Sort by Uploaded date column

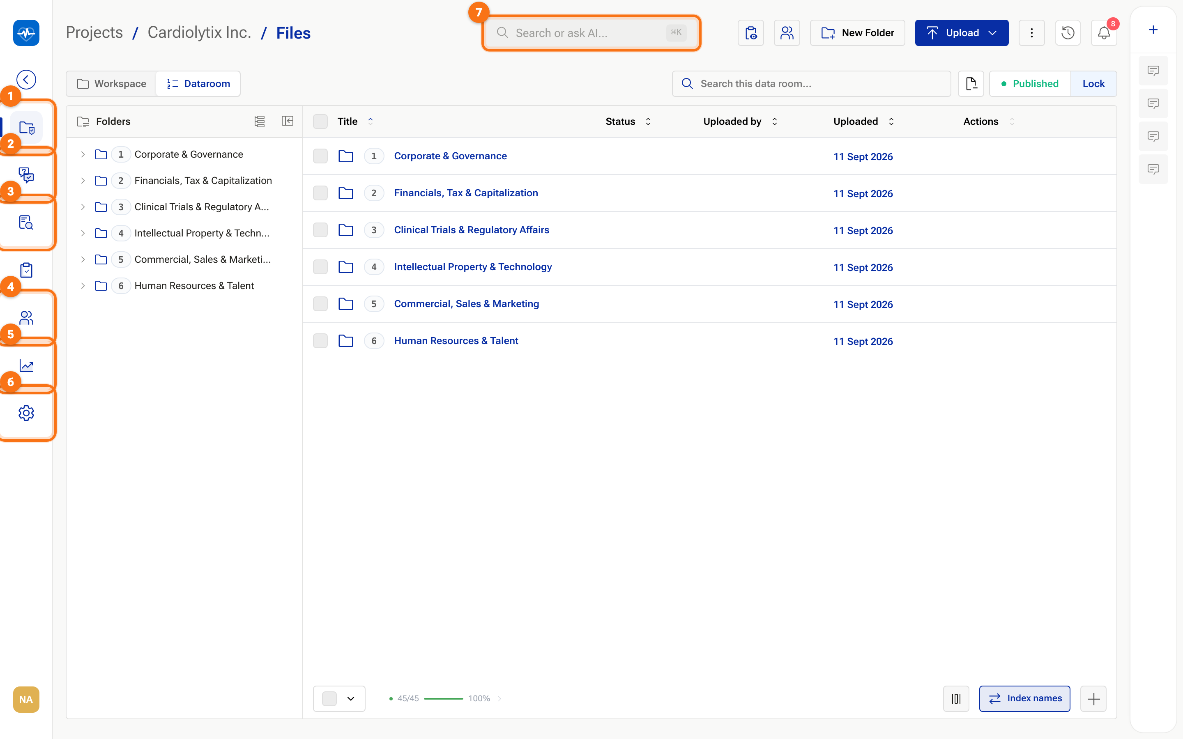[x=891, y=122]
